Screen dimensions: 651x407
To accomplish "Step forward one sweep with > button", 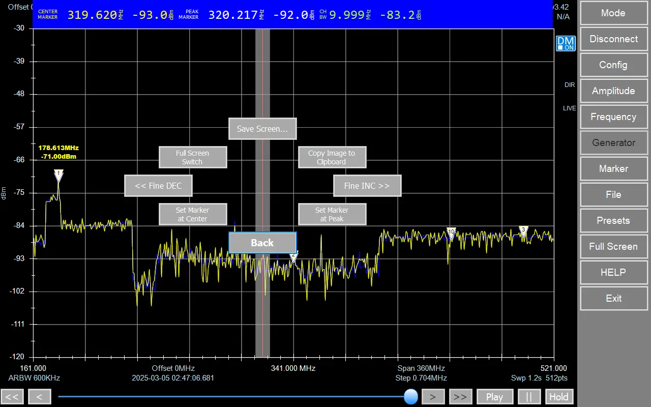I will 433,397.
